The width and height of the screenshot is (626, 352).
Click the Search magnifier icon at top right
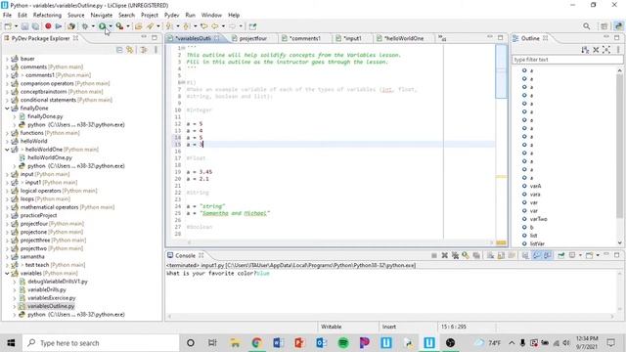[586, 26]
